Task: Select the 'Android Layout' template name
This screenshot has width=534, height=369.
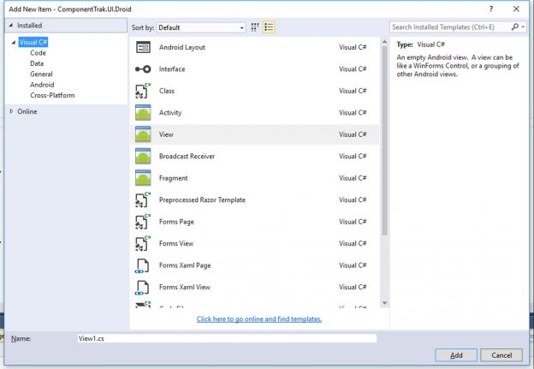Action: tap(182, 47)
